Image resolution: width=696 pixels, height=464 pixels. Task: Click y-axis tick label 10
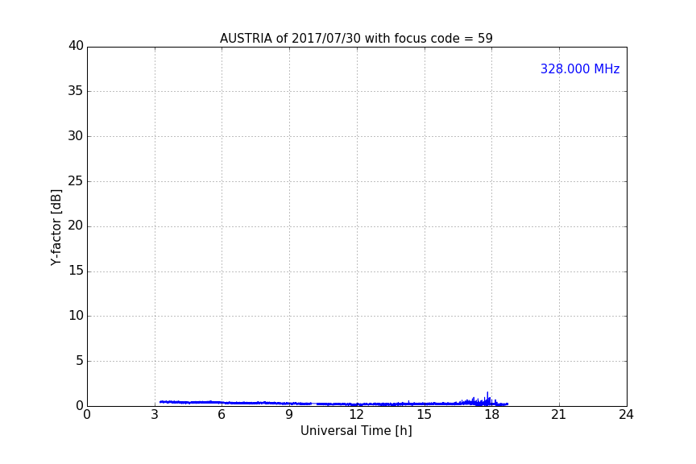[x=76, y=316]
